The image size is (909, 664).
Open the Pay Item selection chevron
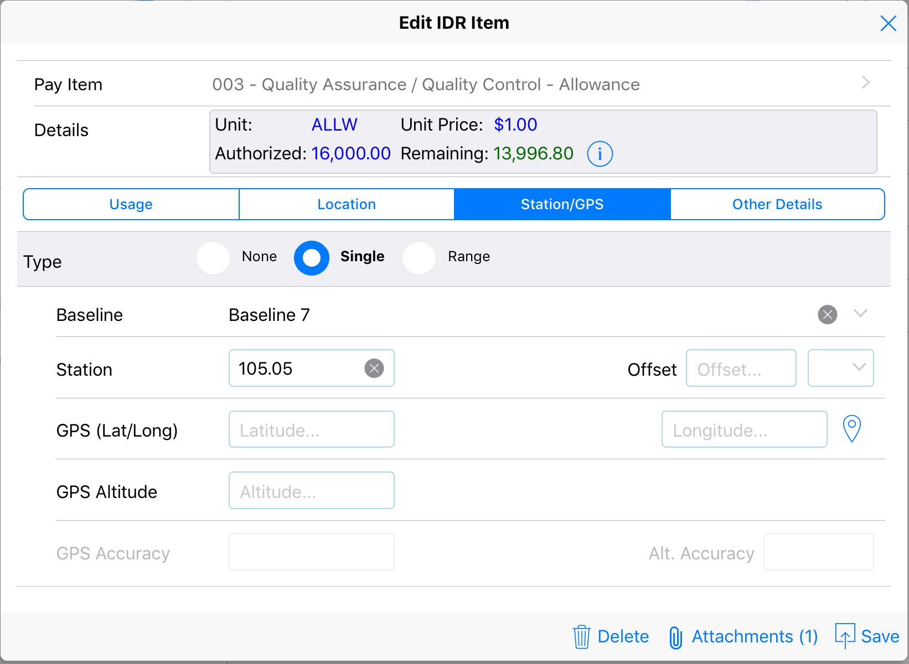866,83
